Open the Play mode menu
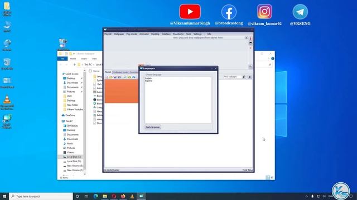This screenshot has width=357, height=200. coord(132,34)
